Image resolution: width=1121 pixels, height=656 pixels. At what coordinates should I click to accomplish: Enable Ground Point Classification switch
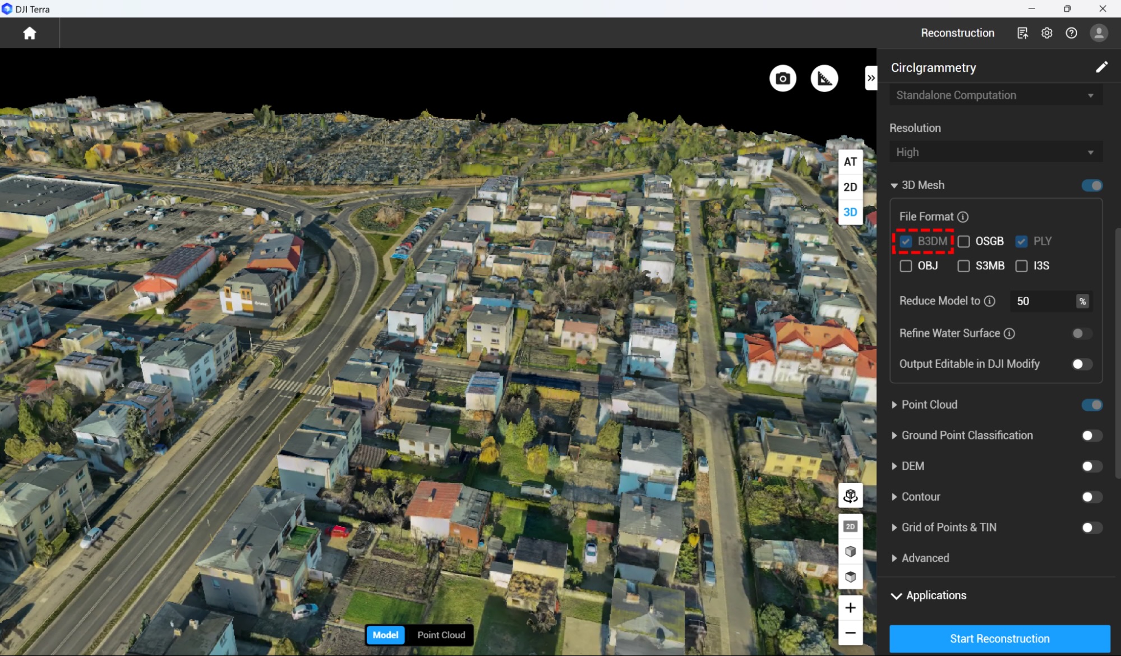[x=1091, y=436]
